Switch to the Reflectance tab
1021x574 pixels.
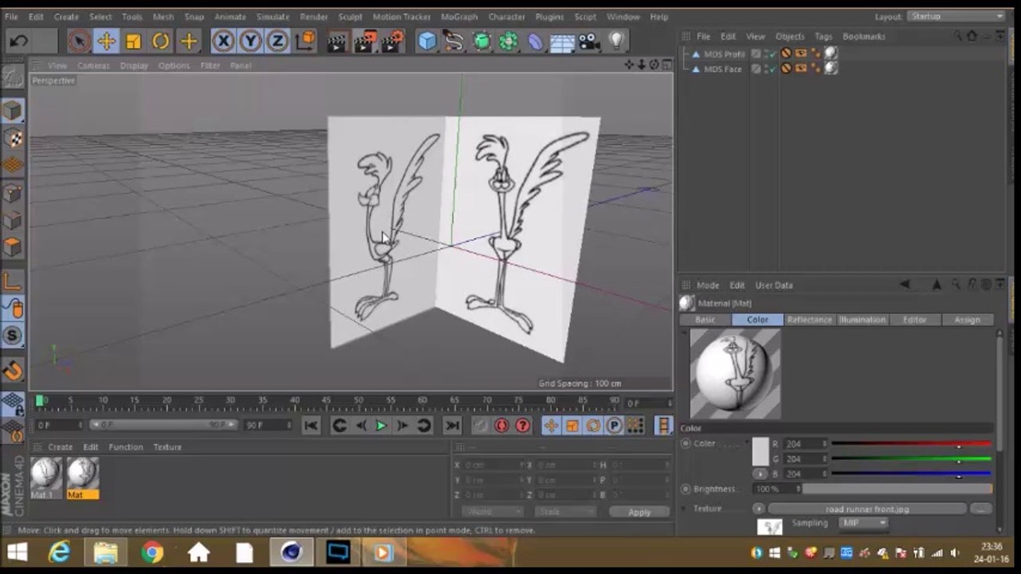809,320
